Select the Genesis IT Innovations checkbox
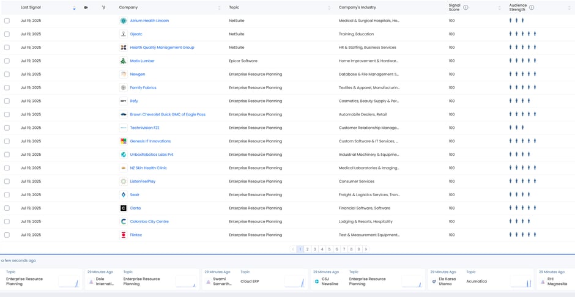Screen dimensions: 575x297 coord(7,141)
